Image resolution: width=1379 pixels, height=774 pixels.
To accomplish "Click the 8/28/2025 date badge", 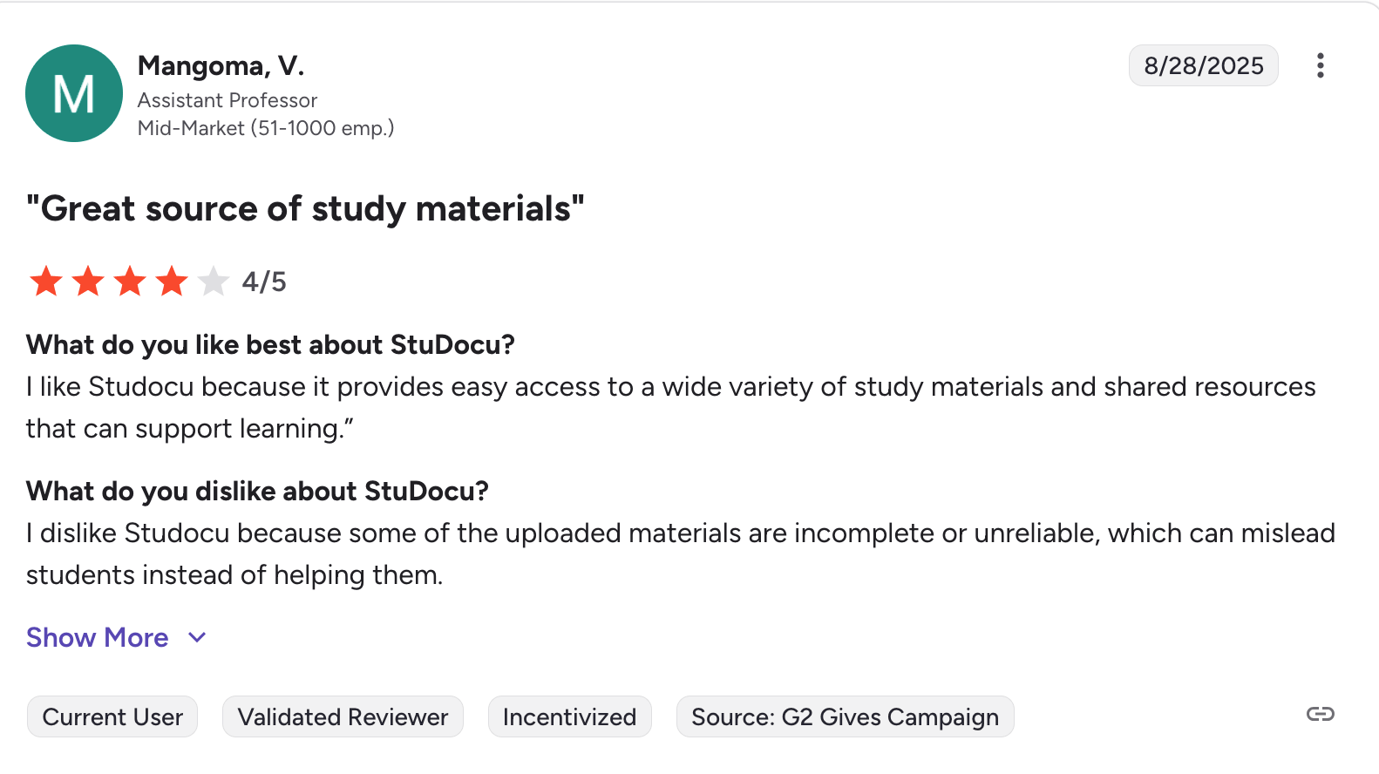I will [x=1203, y=65].
